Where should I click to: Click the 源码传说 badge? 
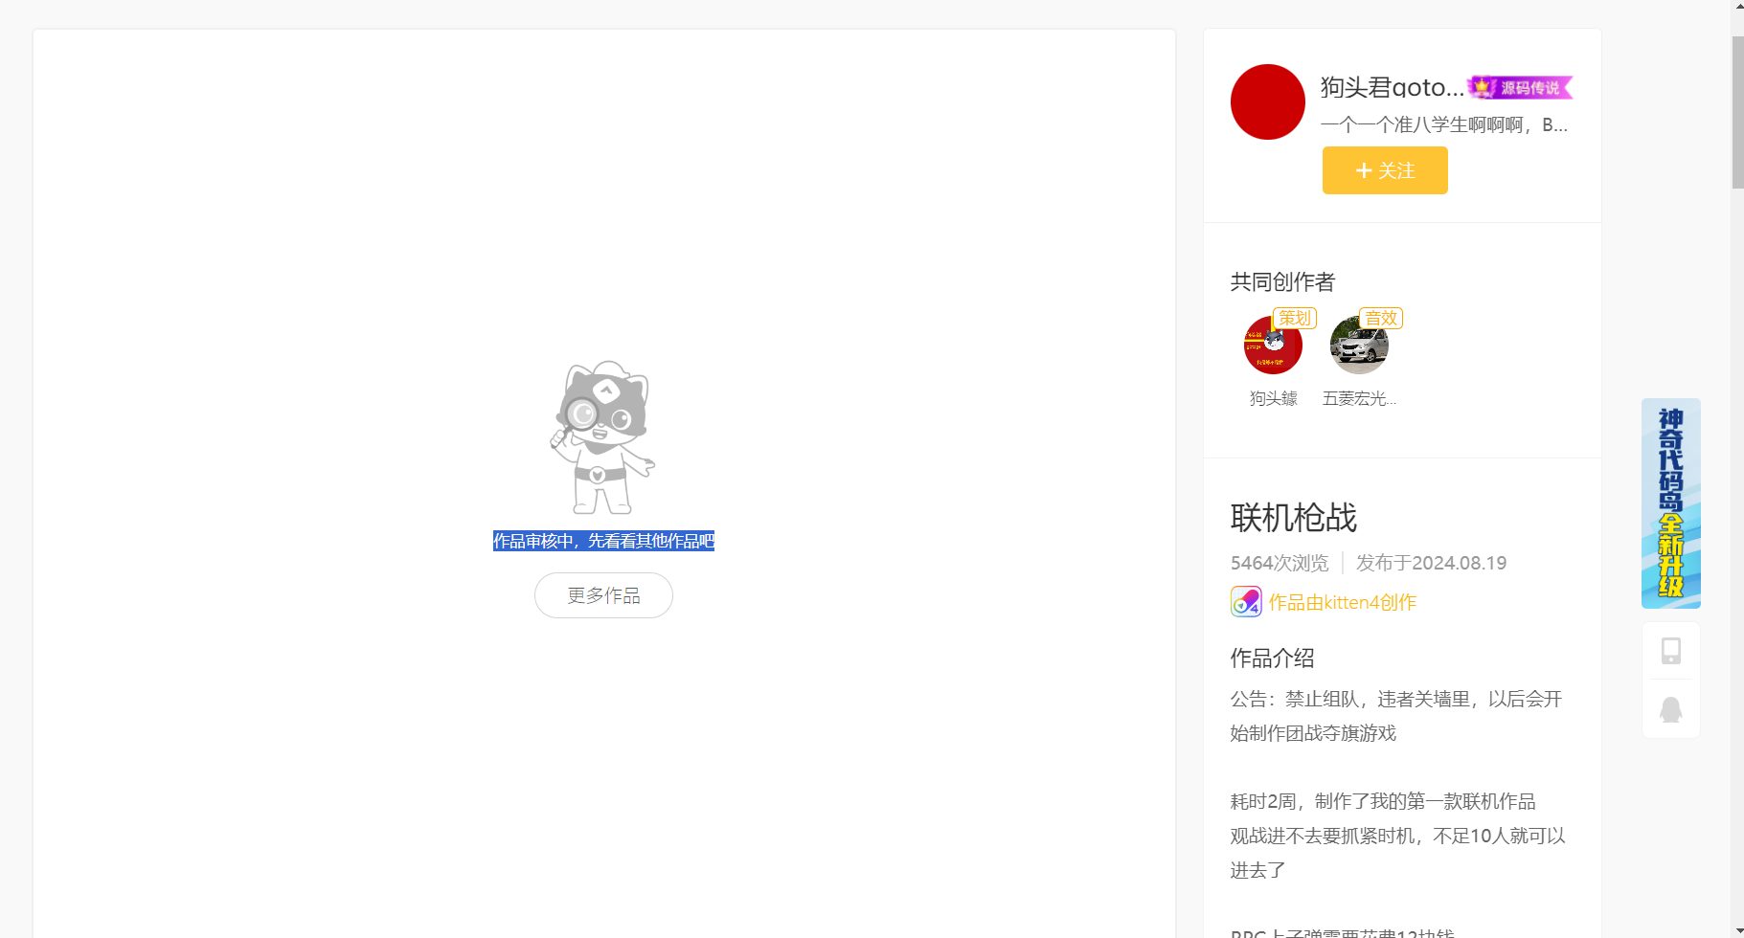coord(1520,88)
